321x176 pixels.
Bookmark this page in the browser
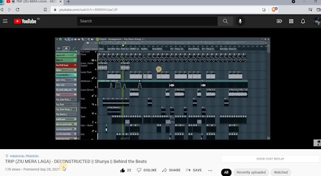[45, 9]
